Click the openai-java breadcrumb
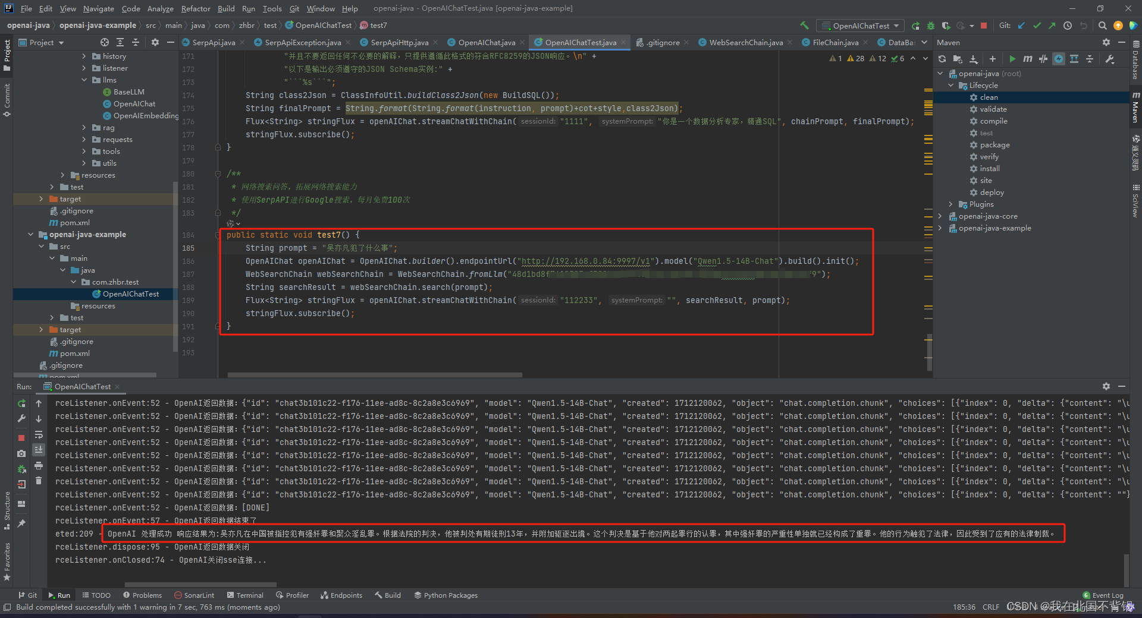Viewport: 1142px width, 618px height. pos(28,25)
